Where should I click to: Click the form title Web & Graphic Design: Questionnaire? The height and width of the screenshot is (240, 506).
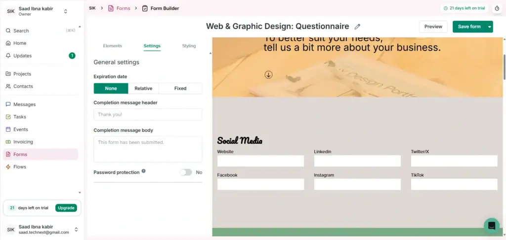point(278,27)
